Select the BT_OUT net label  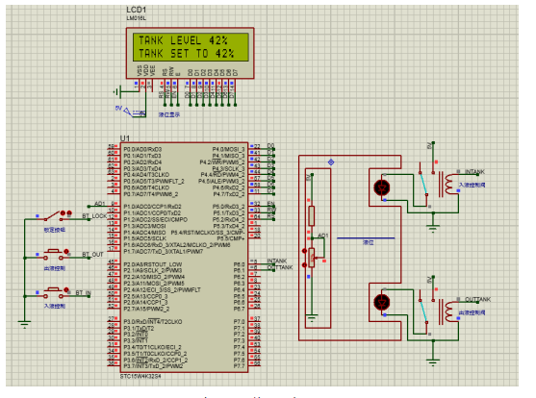click(92, 255)
